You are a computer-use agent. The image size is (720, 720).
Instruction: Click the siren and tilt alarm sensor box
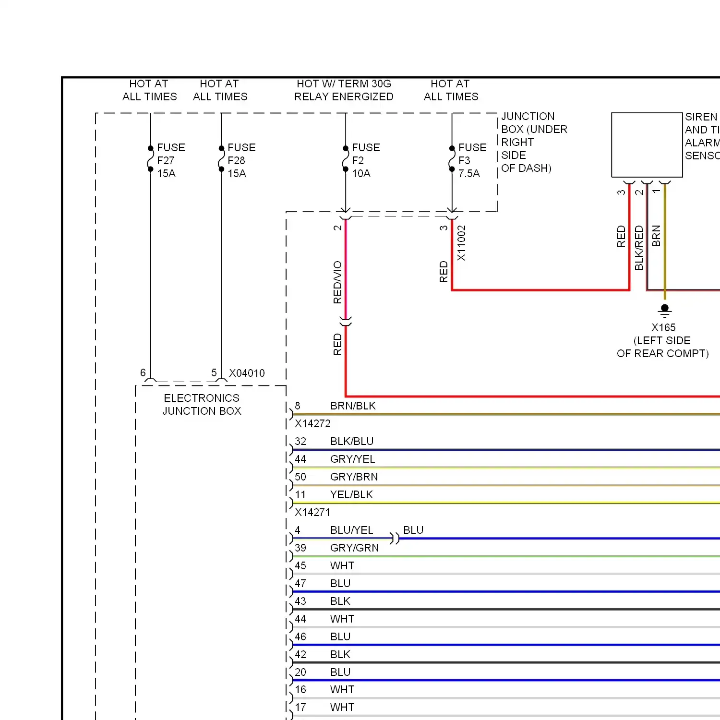pyautogui.click(x=647, y=145)
